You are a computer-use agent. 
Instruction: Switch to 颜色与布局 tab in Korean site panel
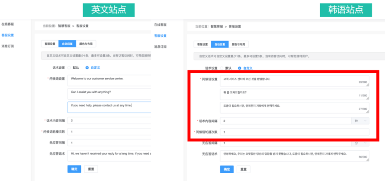tap(238, 44)
